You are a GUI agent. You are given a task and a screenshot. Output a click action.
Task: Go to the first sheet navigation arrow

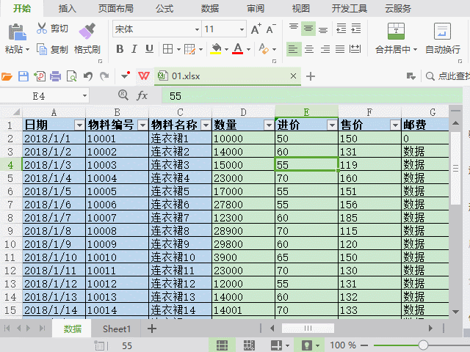[x=7, y=329]
